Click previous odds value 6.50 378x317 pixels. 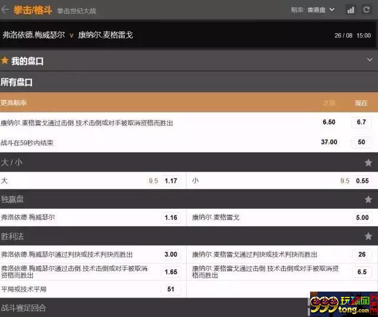pyautogui.click(x=329, y=122)
